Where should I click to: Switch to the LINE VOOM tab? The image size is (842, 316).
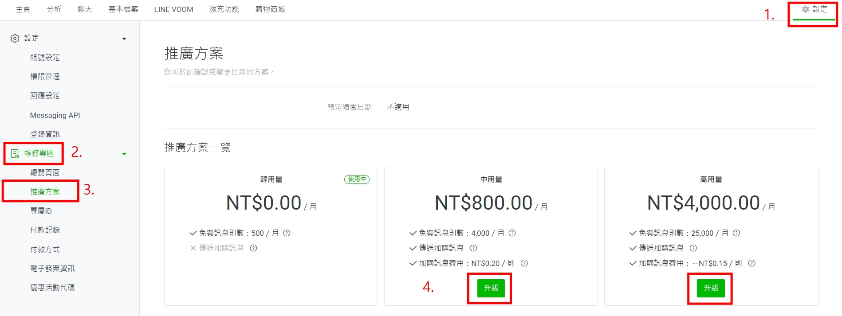coord(173,9)
